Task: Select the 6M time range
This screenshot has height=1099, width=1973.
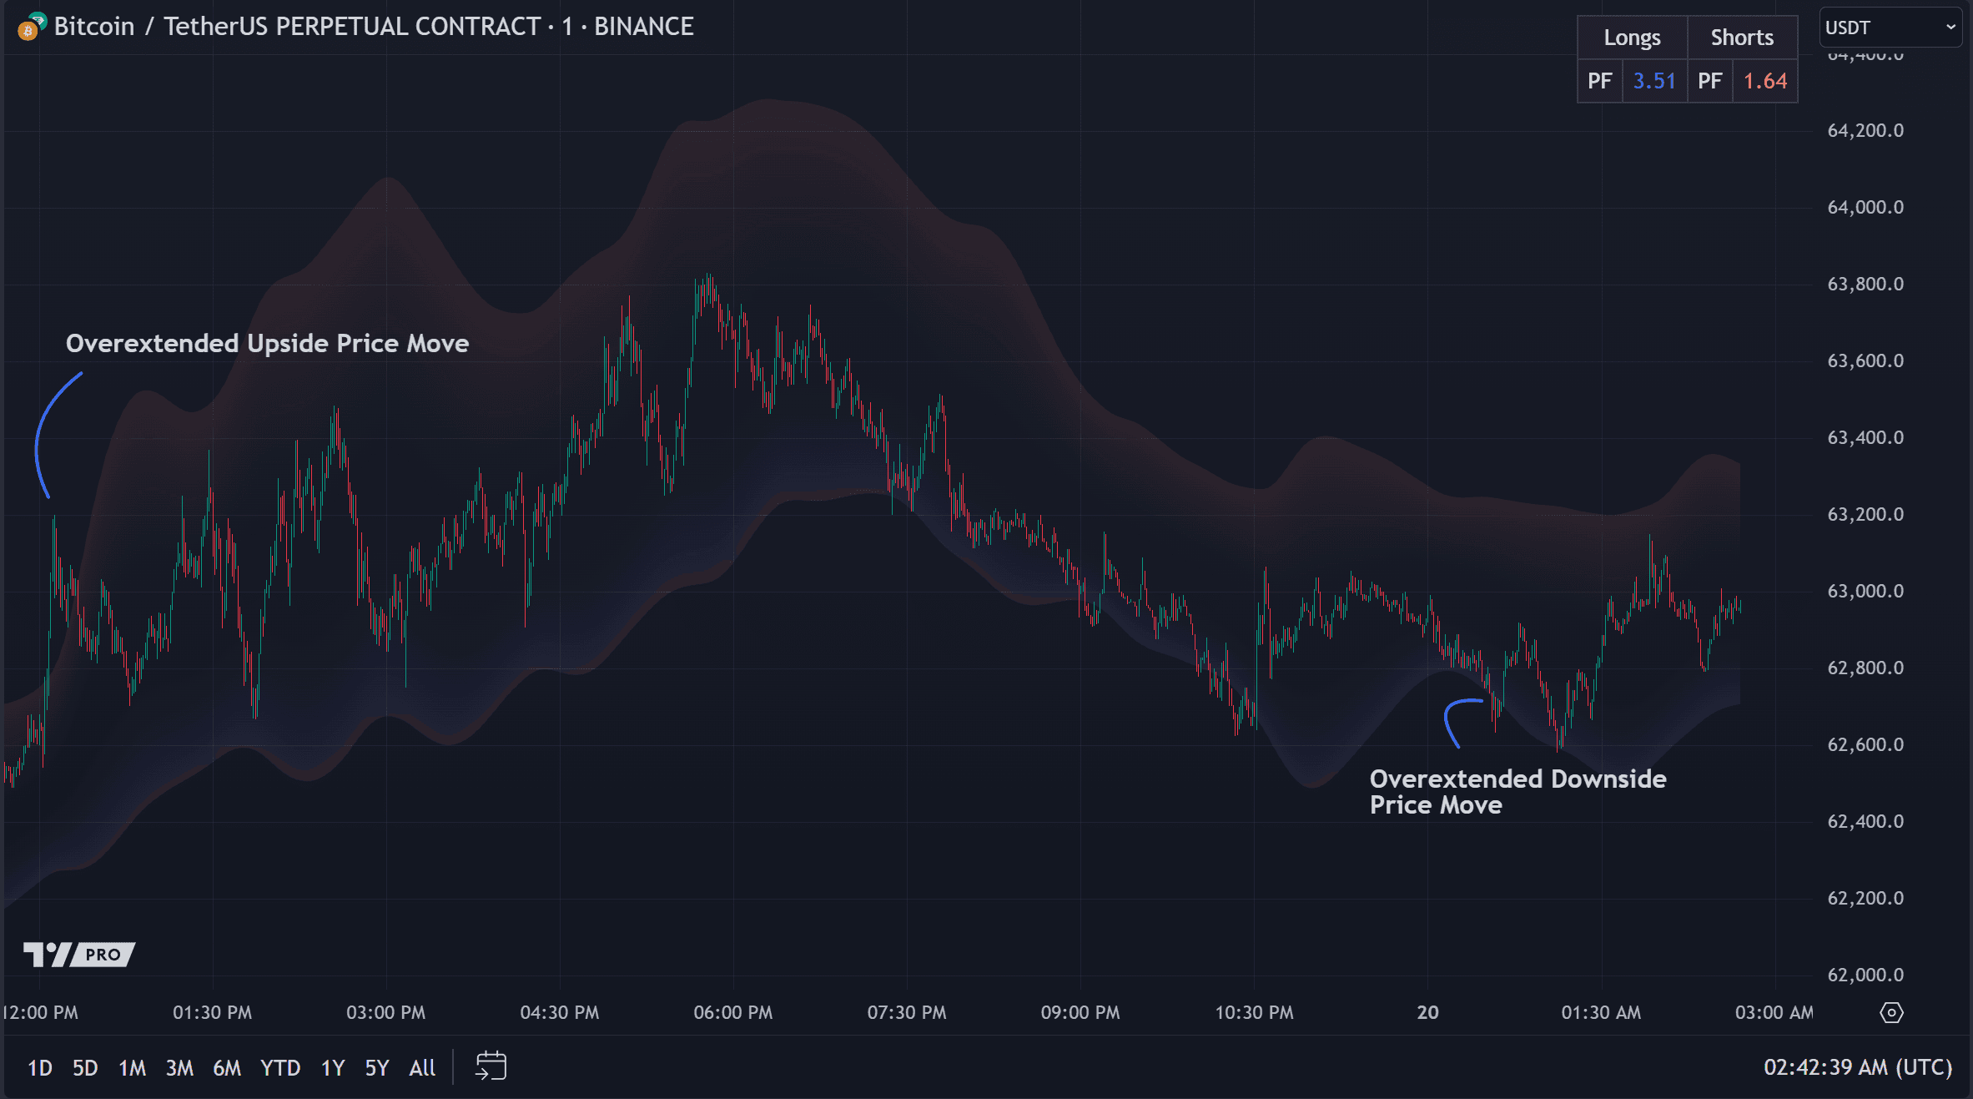Action: 227,1067
